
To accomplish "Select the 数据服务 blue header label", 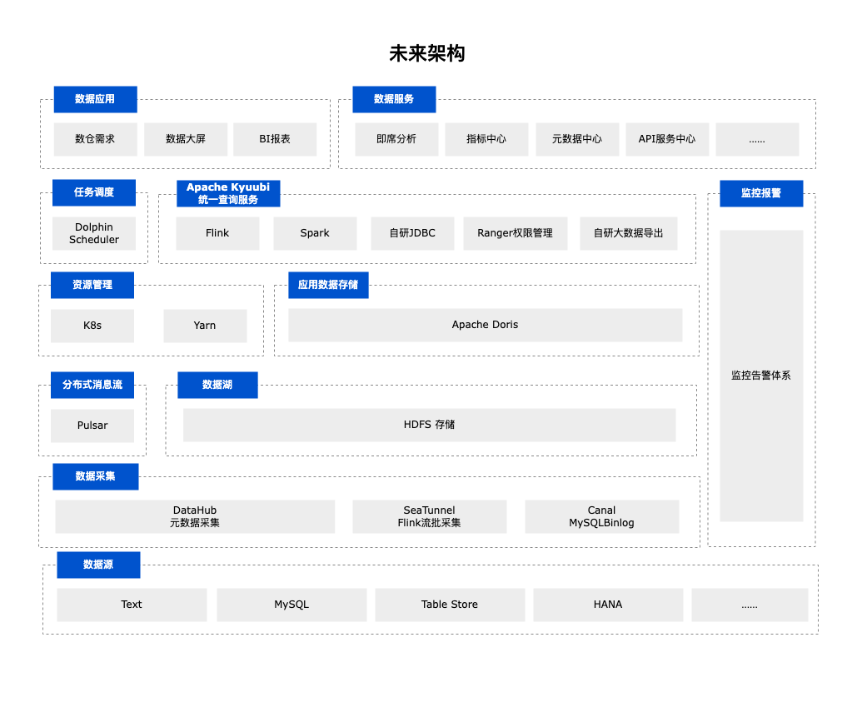I will [394, 99].
